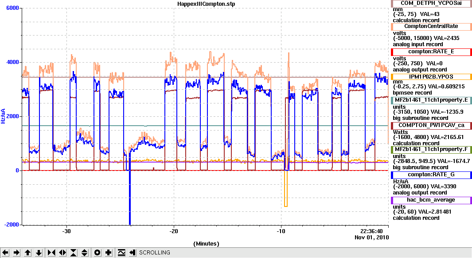This screenshot has height=258, width=472.
Task: Click the (-250, 750) VAL=0 text
Action: tap(418, 64)
